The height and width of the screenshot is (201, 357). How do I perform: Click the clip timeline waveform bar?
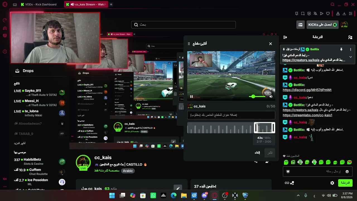220,128
